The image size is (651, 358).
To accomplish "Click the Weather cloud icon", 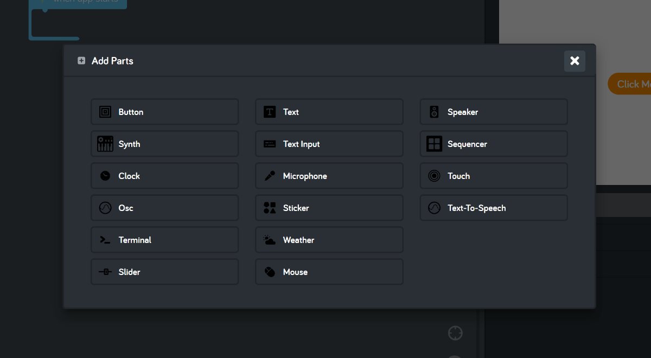I will click(x=270, y=240).
